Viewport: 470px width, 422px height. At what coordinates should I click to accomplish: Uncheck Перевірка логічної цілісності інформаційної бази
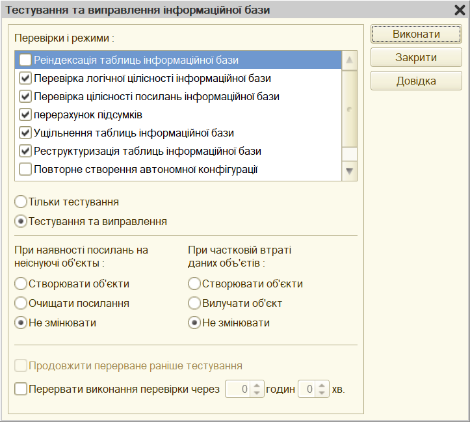pos(25,78)
